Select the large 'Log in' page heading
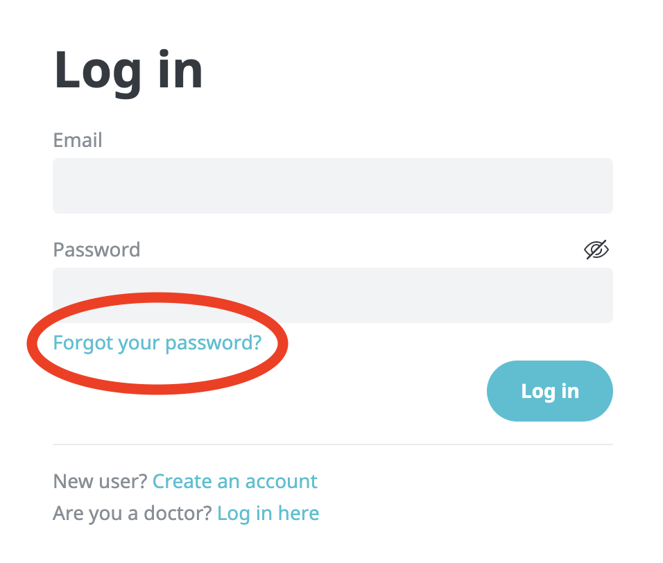Viewport: 663px width, 563px height. (x=128, y=73)
